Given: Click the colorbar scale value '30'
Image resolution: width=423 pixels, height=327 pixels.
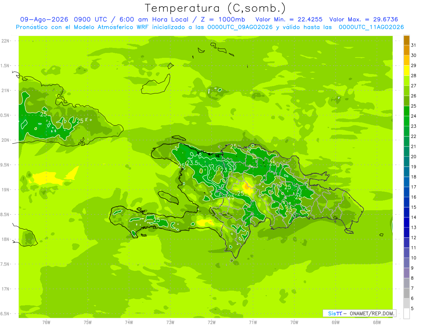Looking at the screenshot, I should point(414,55).
